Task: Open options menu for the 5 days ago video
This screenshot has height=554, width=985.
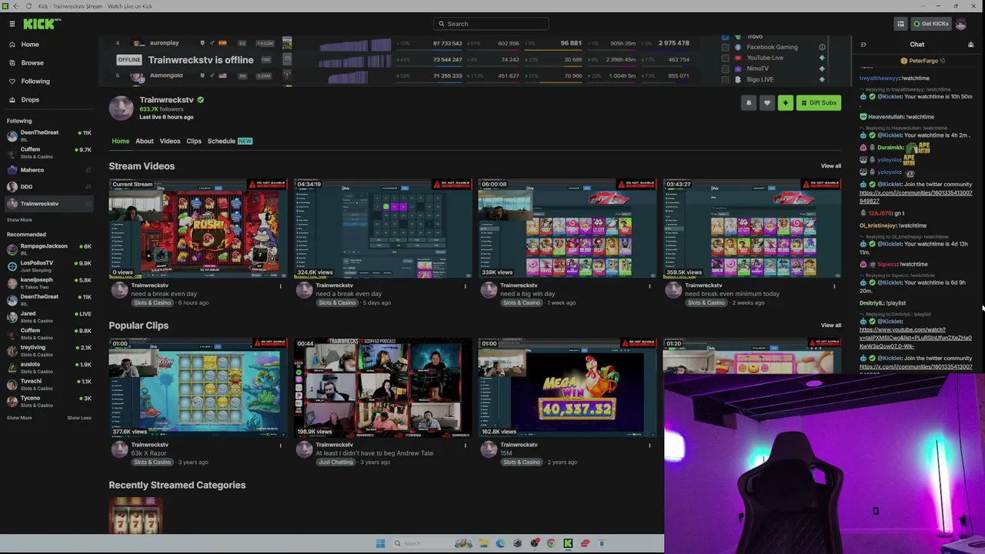Action: (465, 286)
